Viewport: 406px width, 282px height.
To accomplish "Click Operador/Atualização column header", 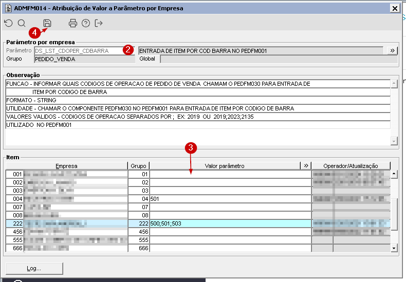I will (350, 166).
